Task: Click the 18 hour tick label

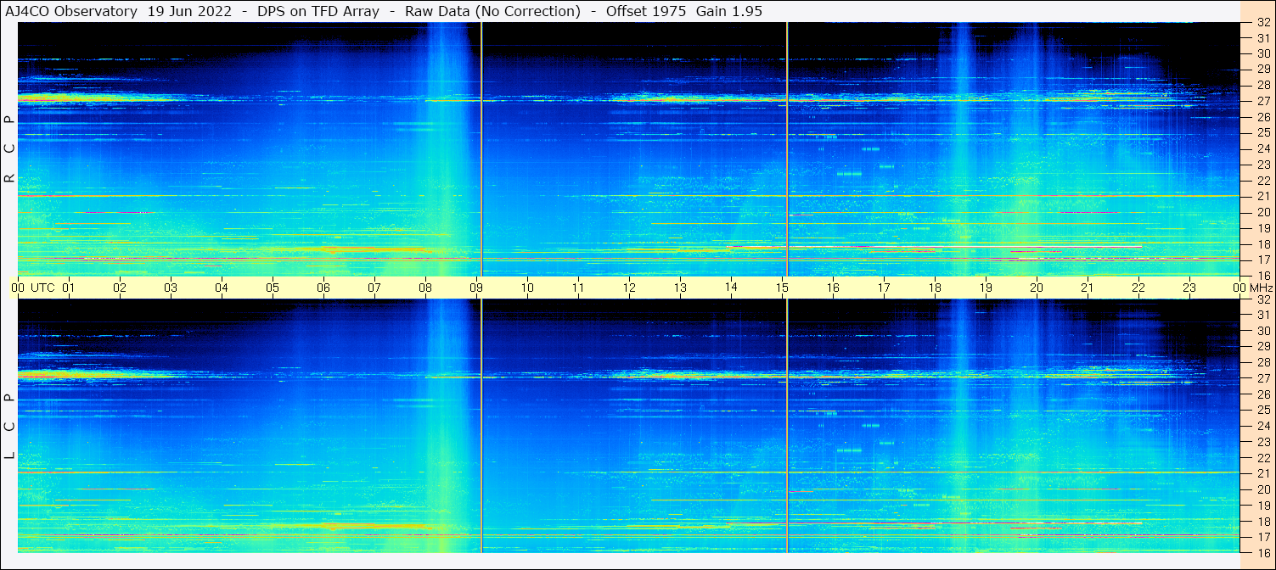Action: click(935, 288)
